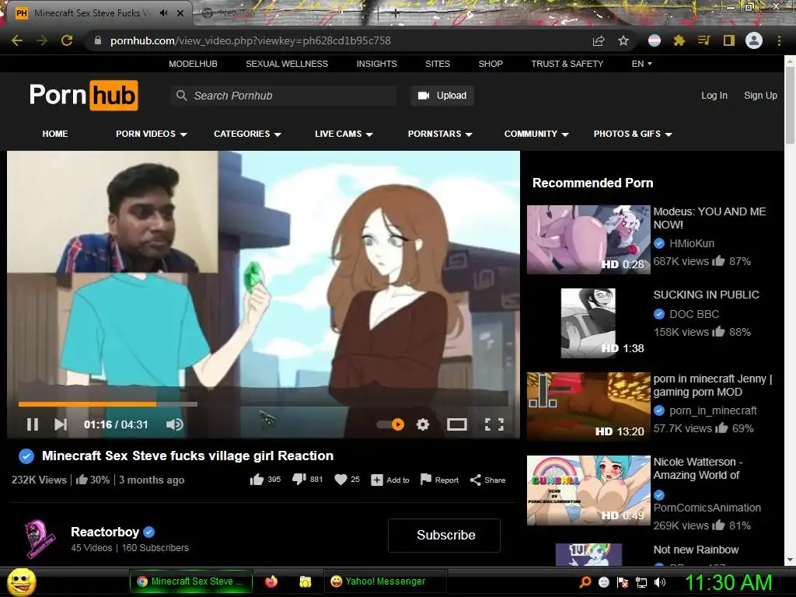Viewport: 796px width, 597px height.
Task: Click the Sign Up link
Action: (x=760, y=96)
